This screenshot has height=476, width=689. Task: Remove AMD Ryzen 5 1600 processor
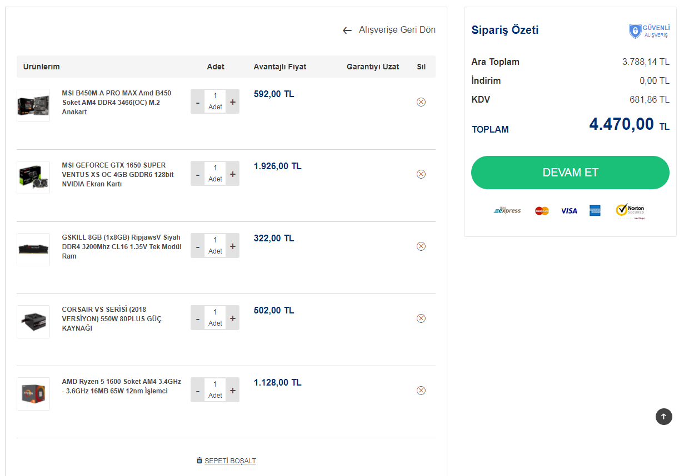421,391
